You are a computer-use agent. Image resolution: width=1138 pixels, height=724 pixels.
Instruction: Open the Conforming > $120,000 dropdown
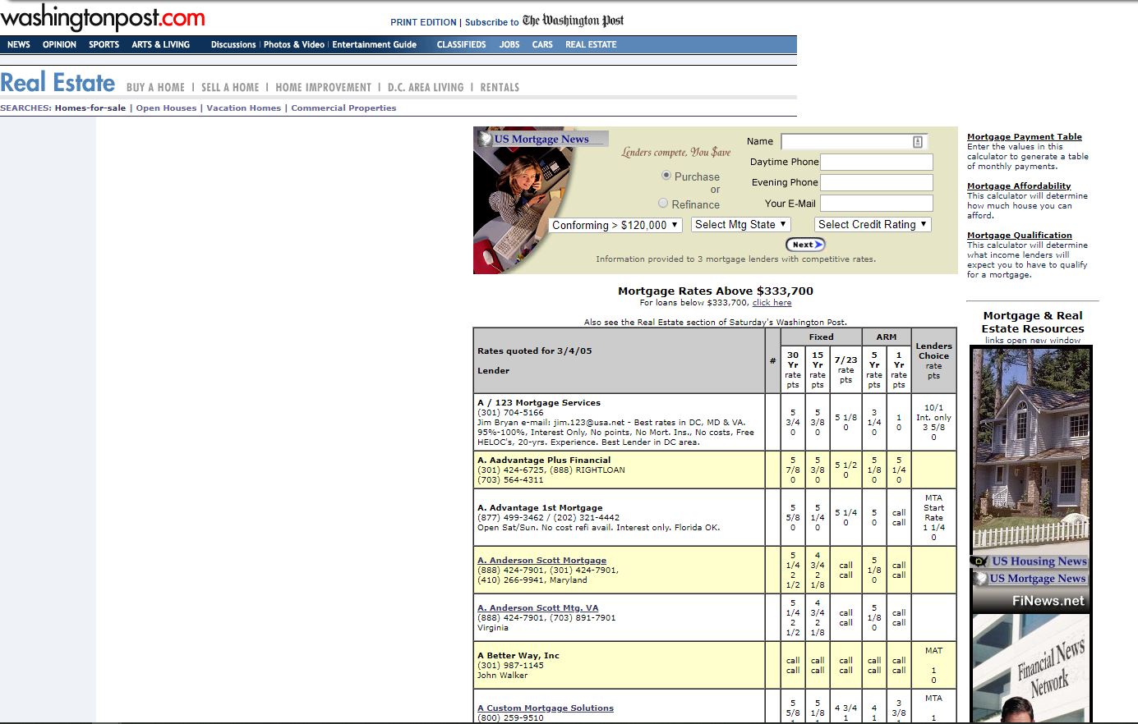[615, 225]
